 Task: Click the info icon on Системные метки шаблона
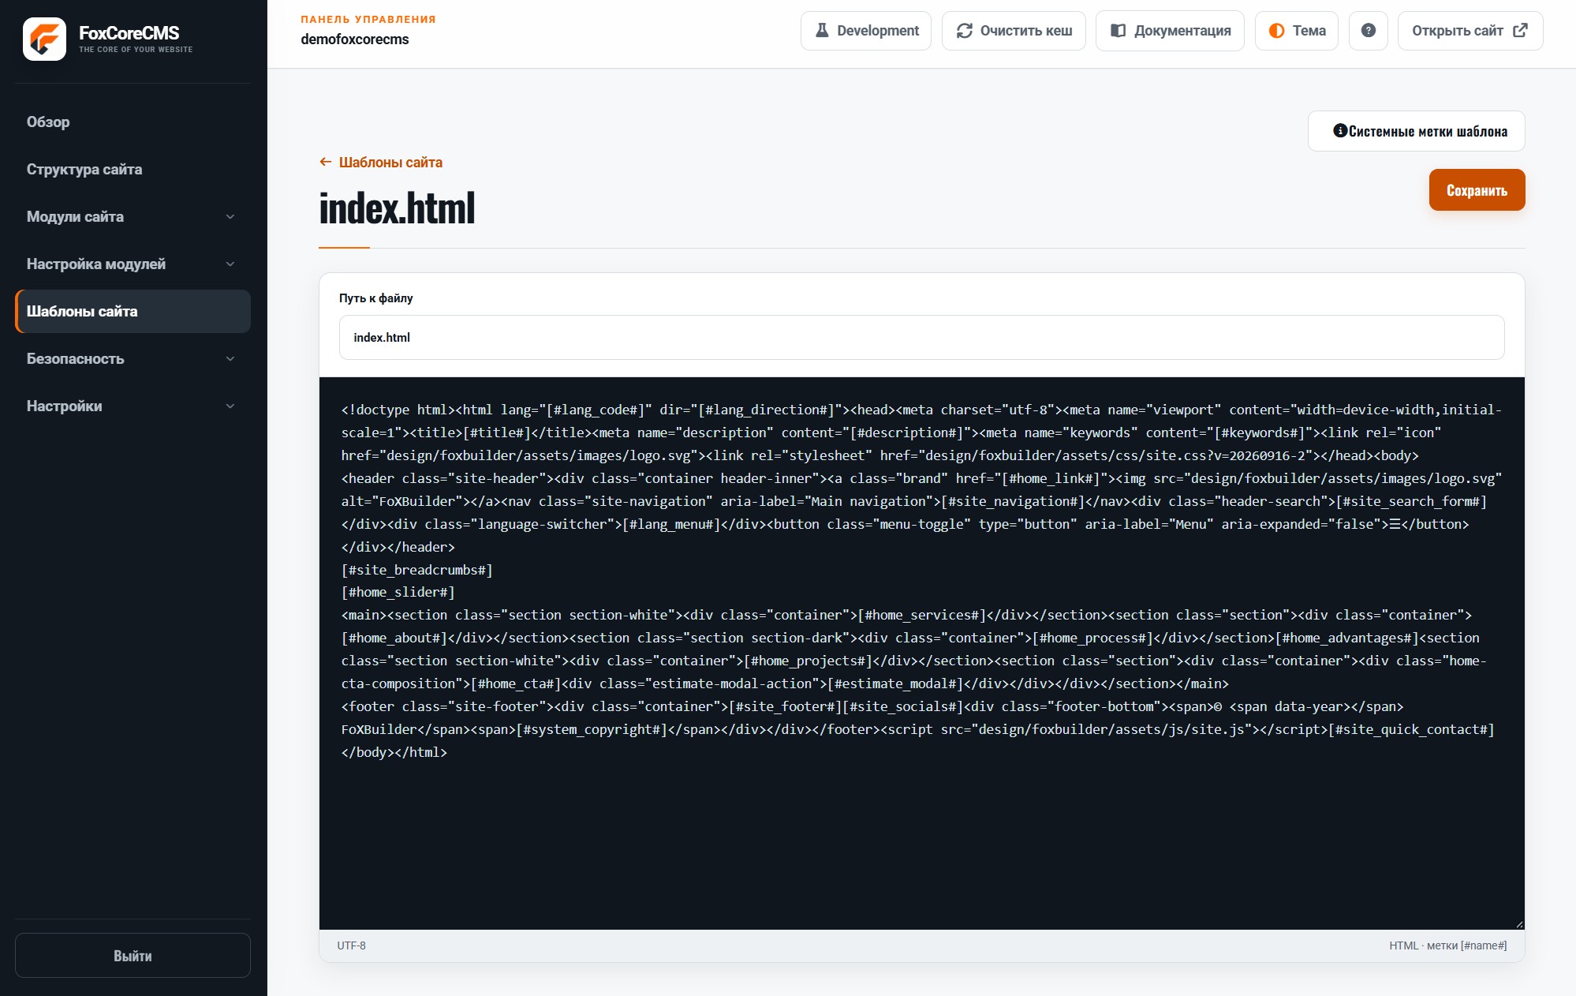click(x=1339, y=130)
